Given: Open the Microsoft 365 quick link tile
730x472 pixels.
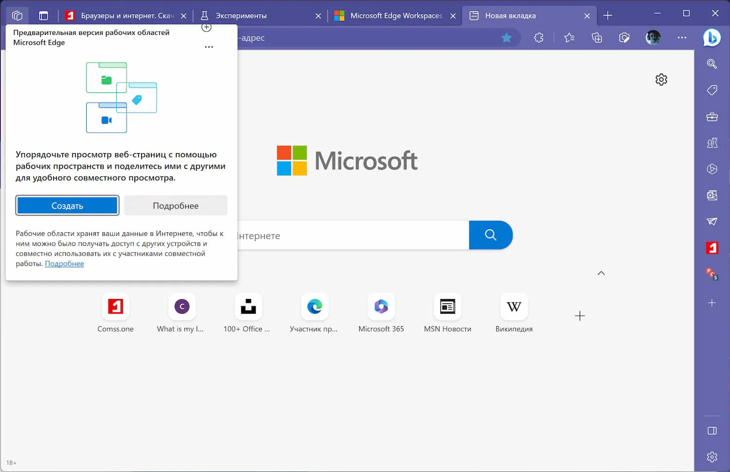Looking at the screenshot, I should coord(381,314).
